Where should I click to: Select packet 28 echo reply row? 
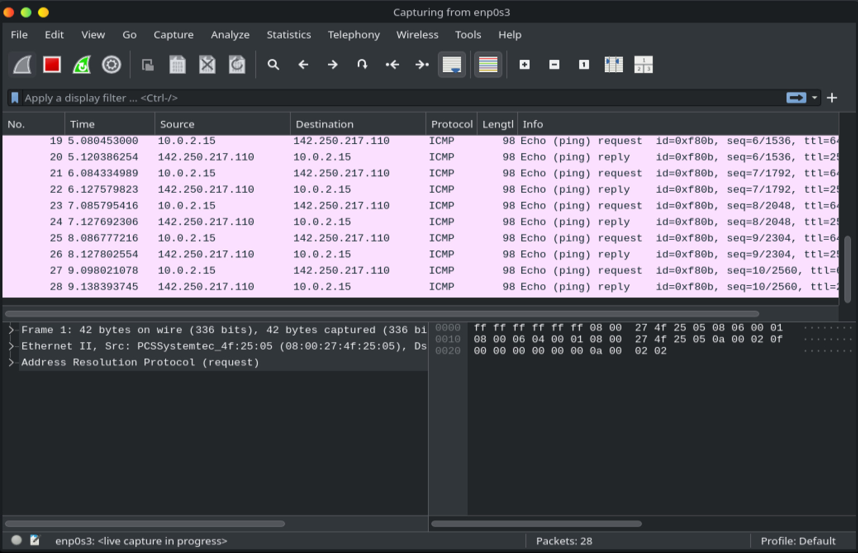pyautogui.click(x=421, y=287)
